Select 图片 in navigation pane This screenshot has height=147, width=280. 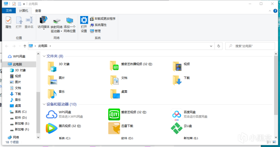(15, 82)
